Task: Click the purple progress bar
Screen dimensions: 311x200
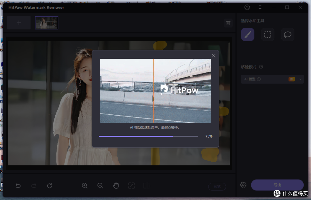Action: pos(148,136)
